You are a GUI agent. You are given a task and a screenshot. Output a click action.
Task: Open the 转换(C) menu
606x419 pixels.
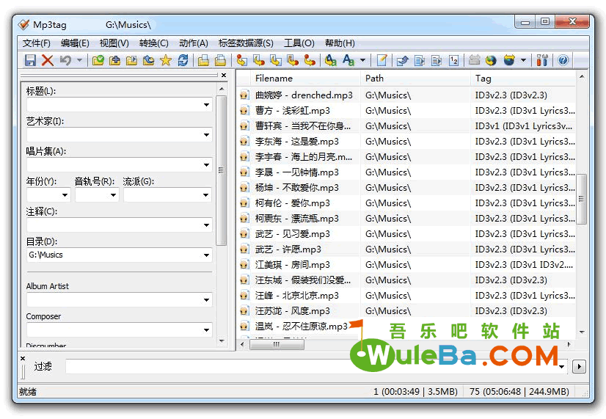(x=154, y=43)
